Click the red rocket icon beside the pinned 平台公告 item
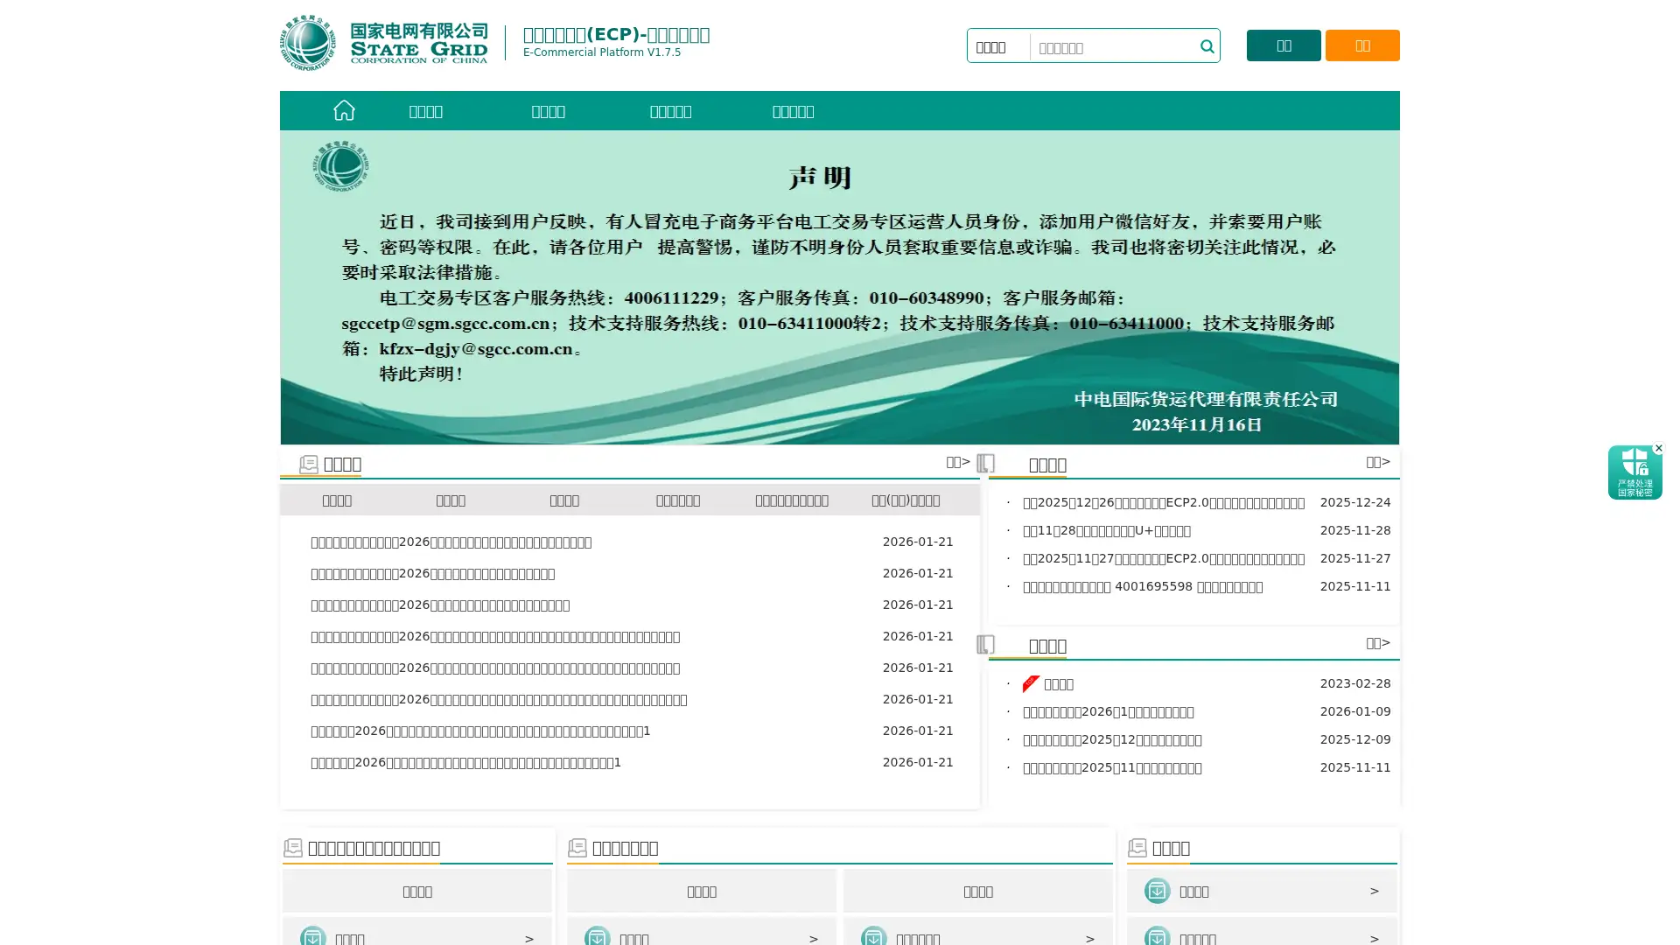The image size is (1680, 945). (x=1030, y=682)
